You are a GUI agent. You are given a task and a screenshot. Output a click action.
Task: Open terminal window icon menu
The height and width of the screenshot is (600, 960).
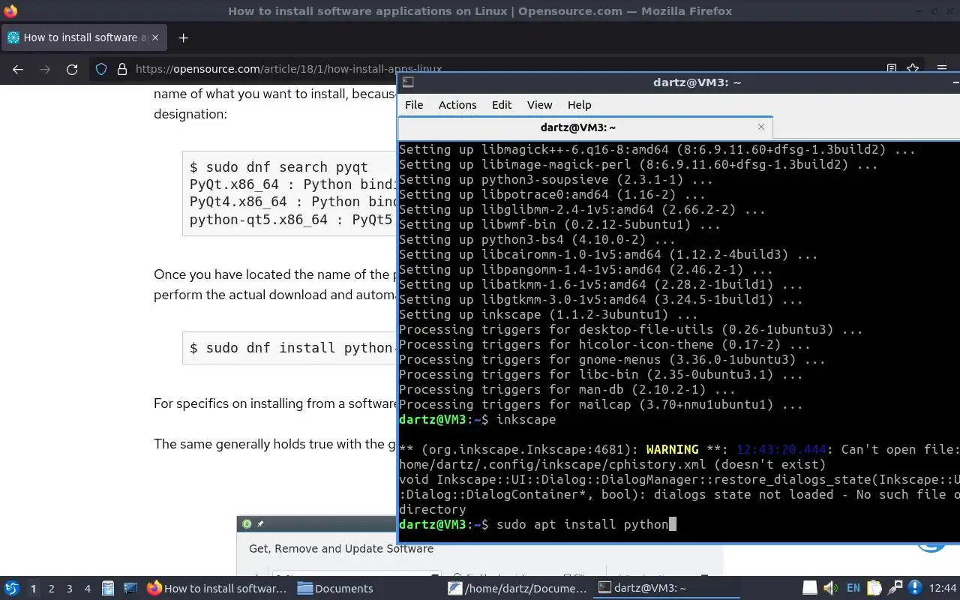tap(408, 82)
